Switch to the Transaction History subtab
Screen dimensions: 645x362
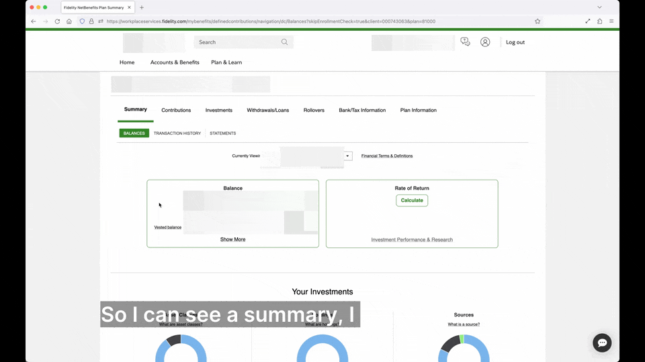click(177, 133)
